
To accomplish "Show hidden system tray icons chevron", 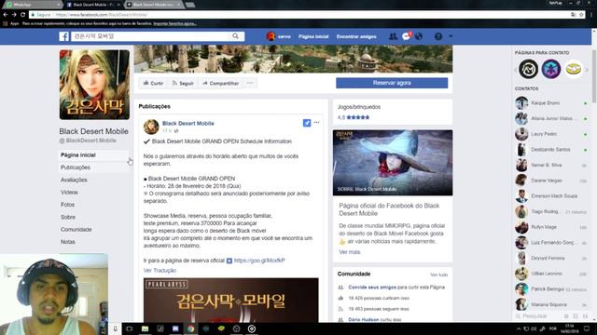I will coord(519,328).
